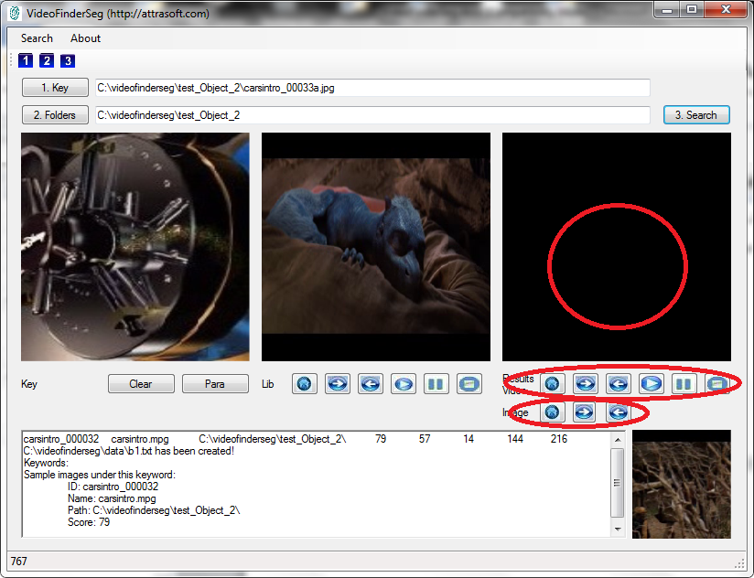This screenshot has width=754, height=578.
Task: Open the Para button
Action: 215,384
